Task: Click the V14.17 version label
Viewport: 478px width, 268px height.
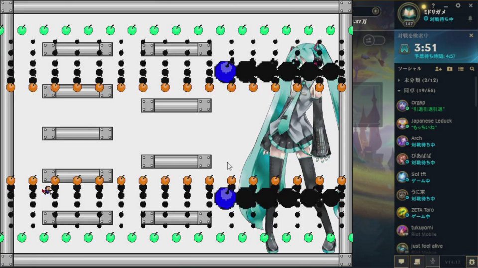Action: coord(453,262)
